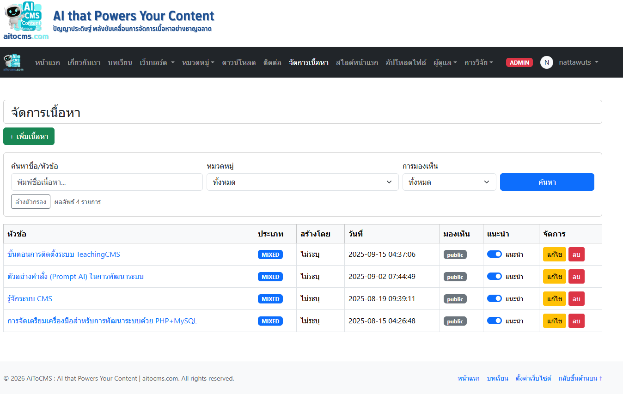
Task: Expand the เว็บบอร์ด navbar dropdown
Action: [157, 62]
